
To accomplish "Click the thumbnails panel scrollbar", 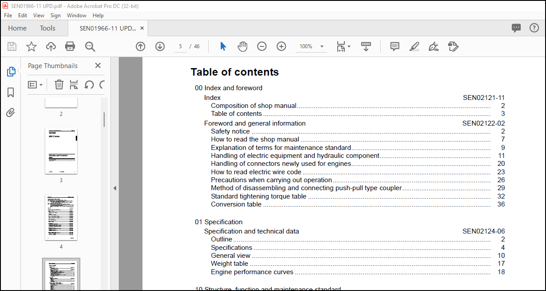I will coord(105,119).
